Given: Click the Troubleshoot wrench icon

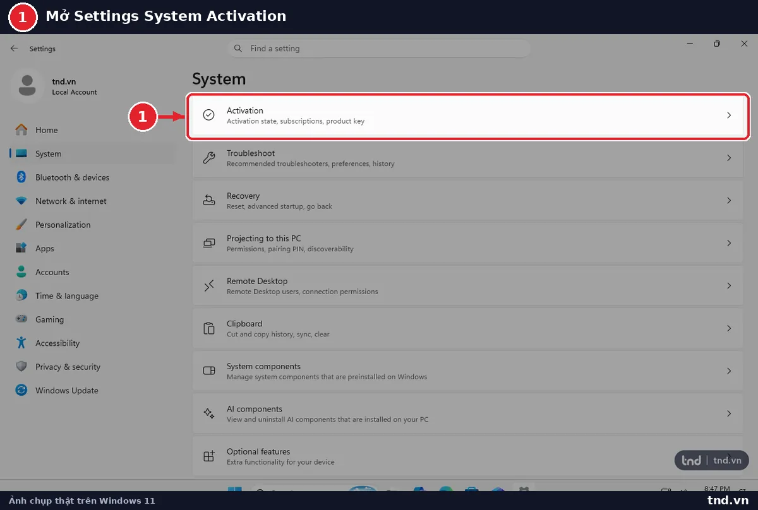Looking at the screenshot, I should click(209, 158).
